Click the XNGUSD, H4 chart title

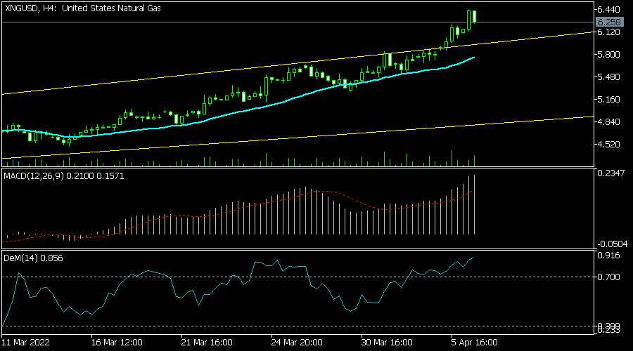click(x=83, y=8)
